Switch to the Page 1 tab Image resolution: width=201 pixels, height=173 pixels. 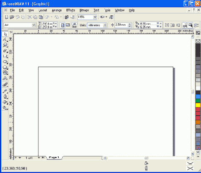point(54,157)
